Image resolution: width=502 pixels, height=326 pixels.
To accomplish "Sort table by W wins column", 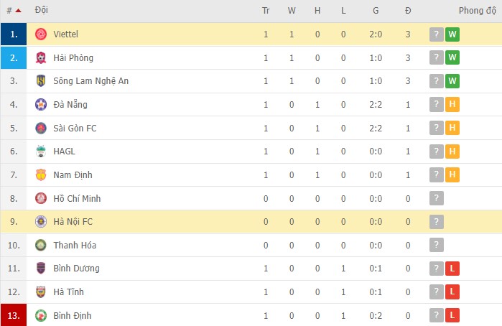I will click(x=292, y=11).
